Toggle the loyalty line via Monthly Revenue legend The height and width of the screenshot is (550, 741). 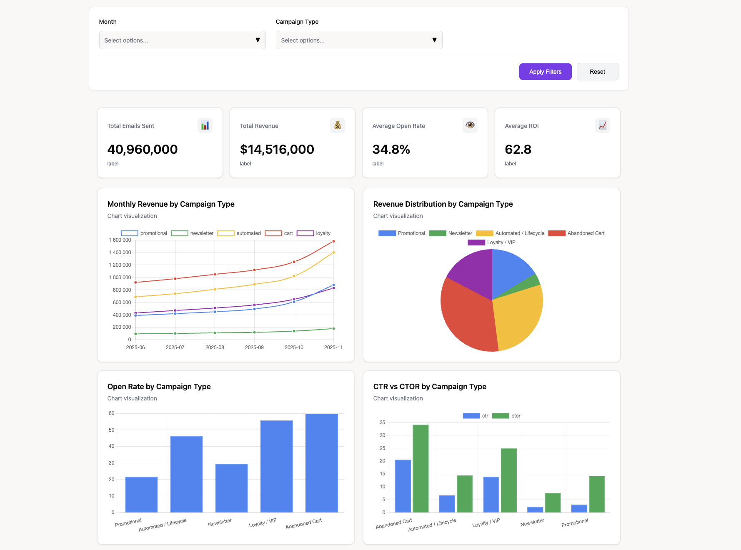pyautogui.click(x=313, y=233)
